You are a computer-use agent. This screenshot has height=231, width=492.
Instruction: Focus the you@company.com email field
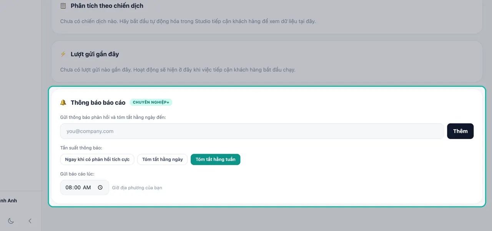(x=252, y=131)
